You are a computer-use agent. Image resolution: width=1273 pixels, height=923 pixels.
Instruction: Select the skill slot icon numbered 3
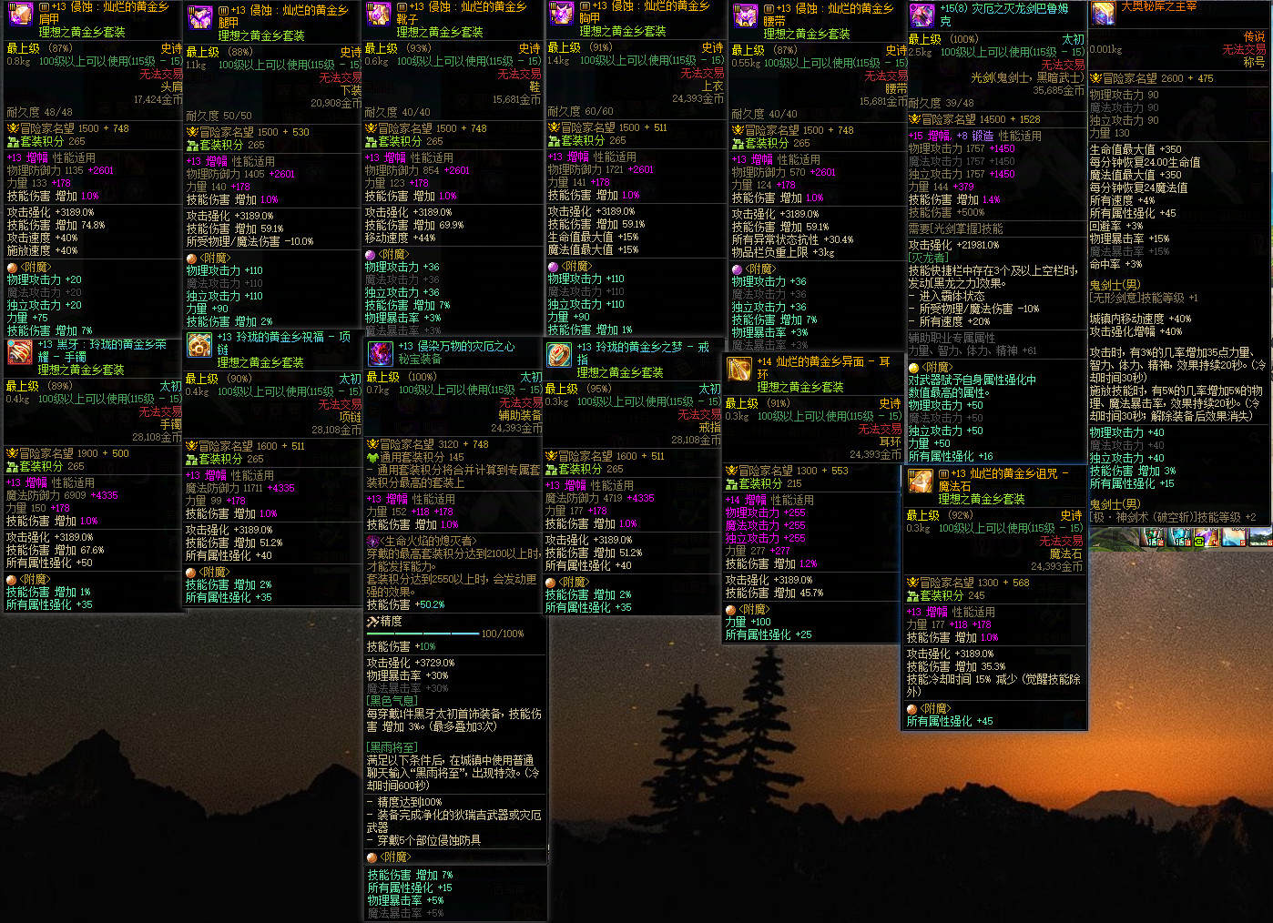point(1180,539)
